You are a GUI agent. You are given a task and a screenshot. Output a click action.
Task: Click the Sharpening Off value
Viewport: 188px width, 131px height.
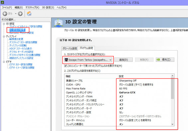(128, 81)
